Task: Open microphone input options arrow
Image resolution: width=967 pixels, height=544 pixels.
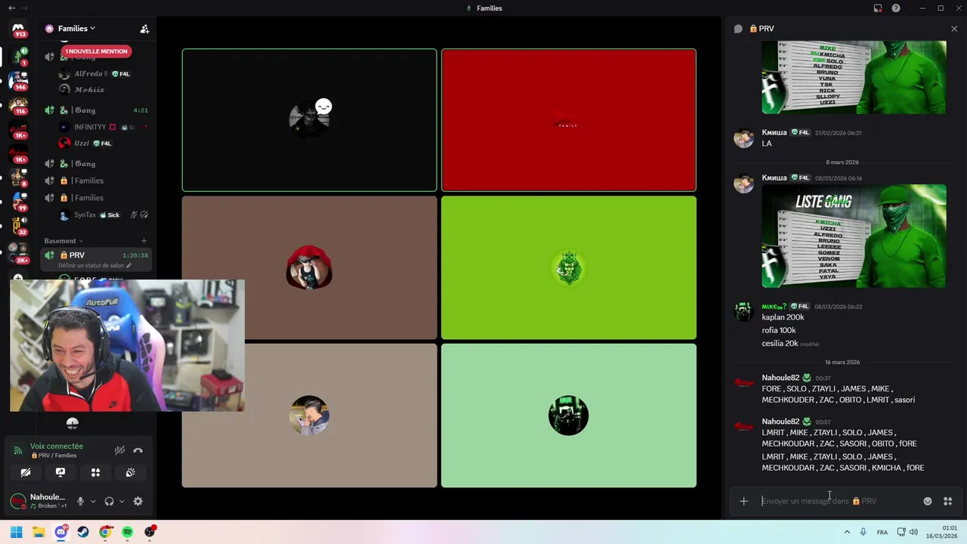Action: (x=93, y=501)
